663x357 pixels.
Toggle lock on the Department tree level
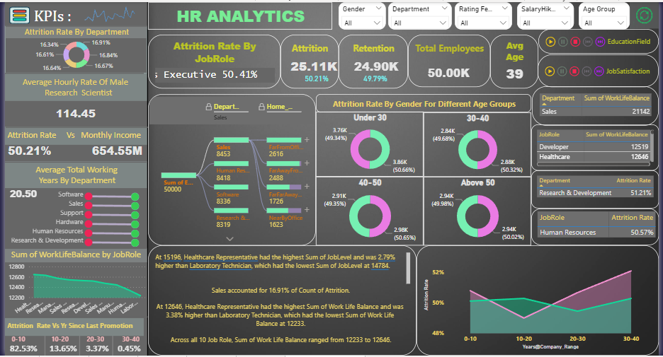pos(208,107)
